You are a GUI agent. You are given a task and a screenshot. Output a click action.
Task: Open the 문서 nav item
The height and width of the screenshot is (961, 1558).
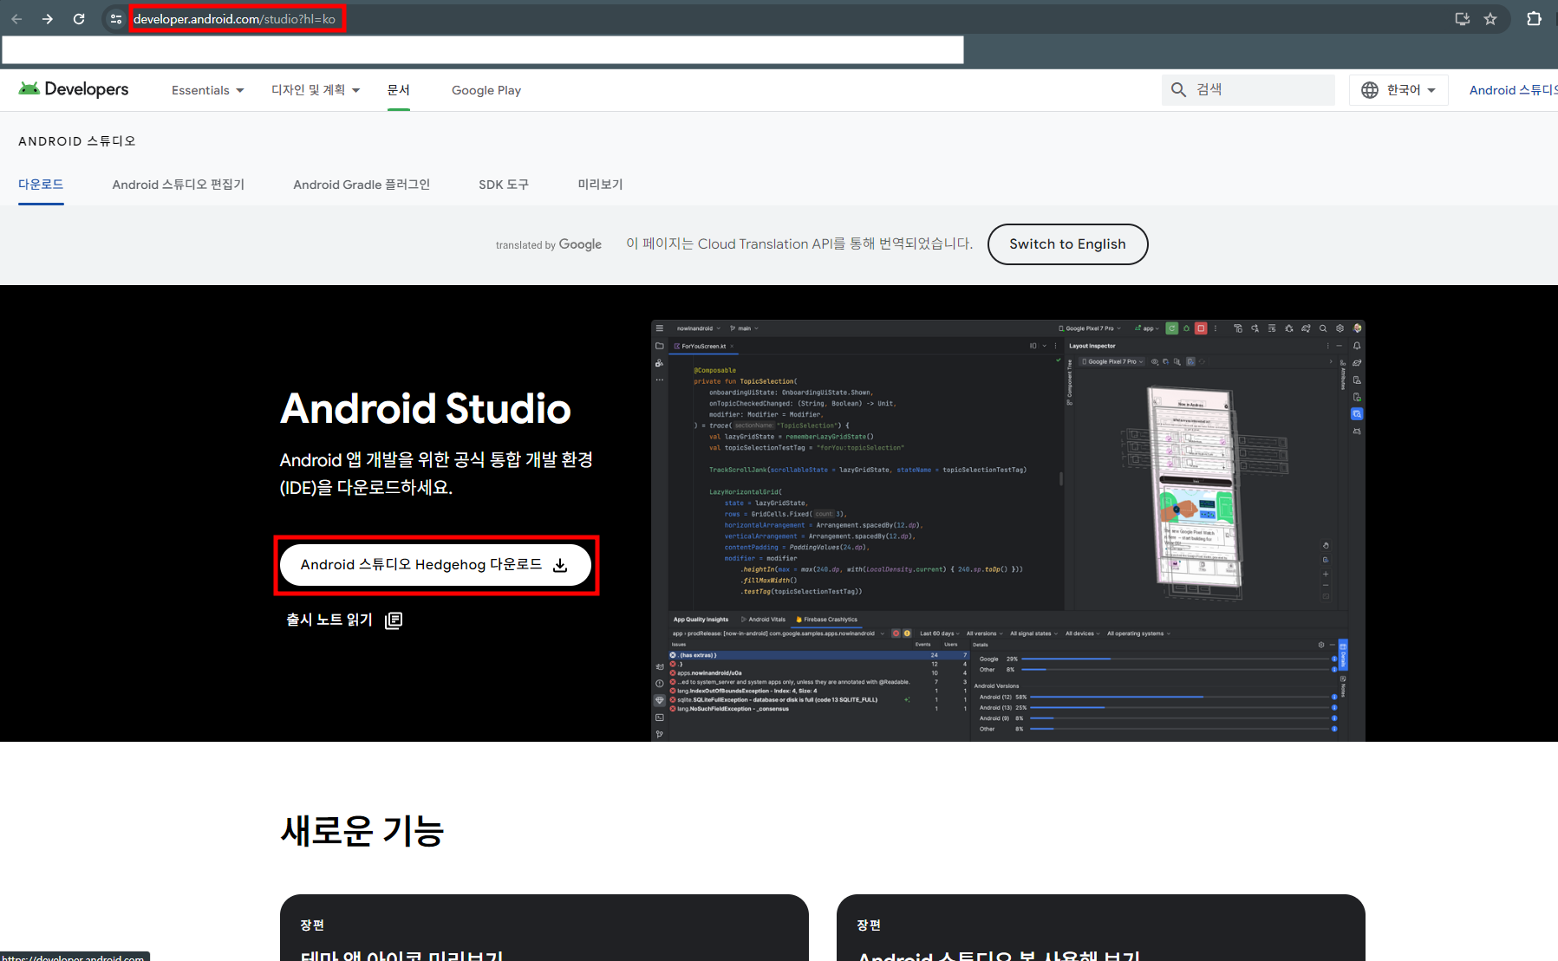399,90
